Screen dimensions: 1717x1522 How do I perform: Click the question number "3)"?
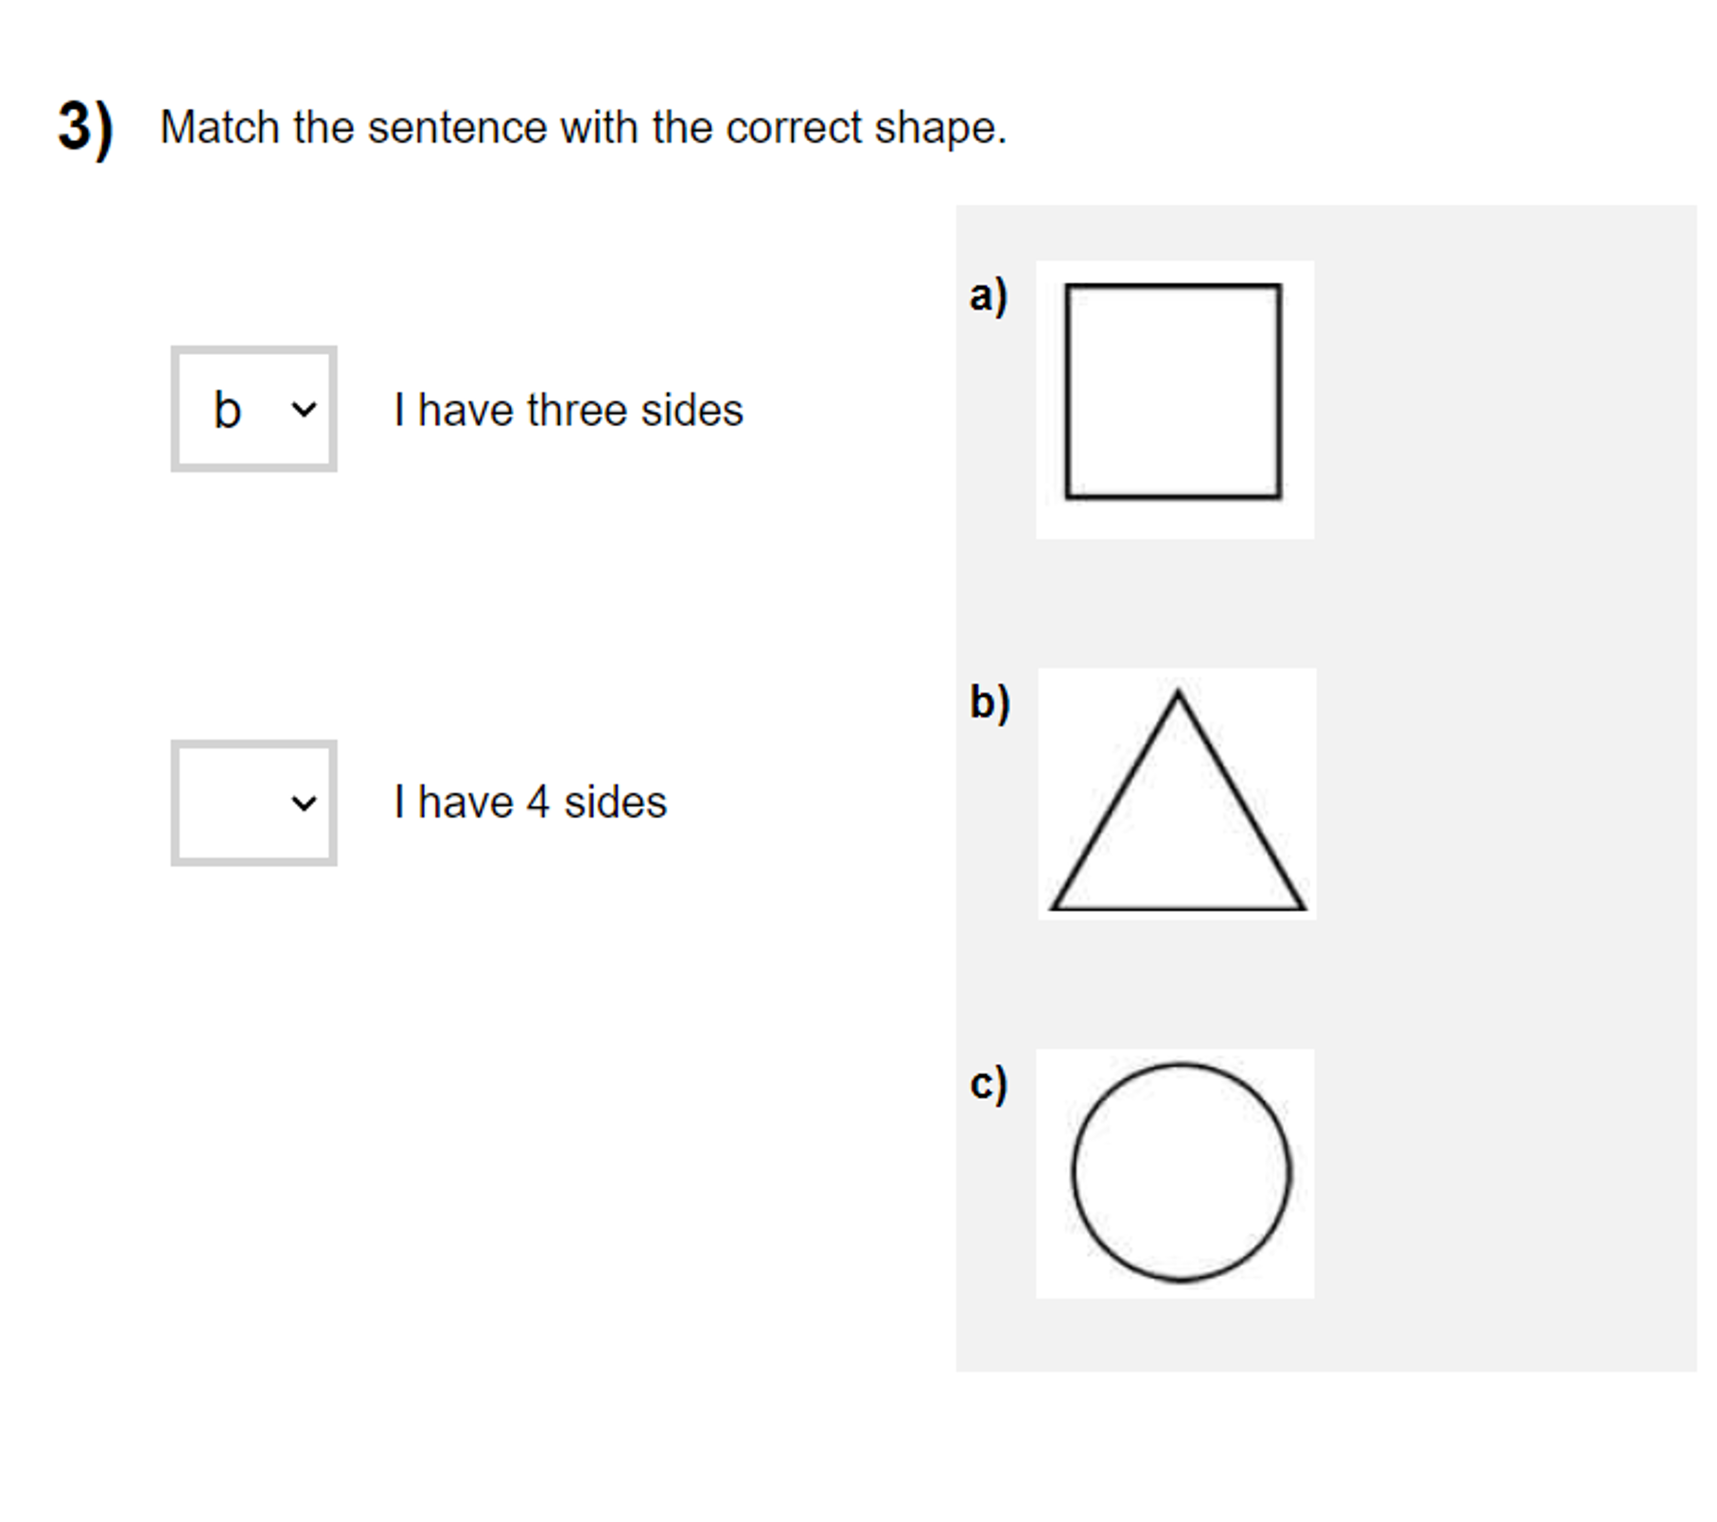[x=85, y=127]
